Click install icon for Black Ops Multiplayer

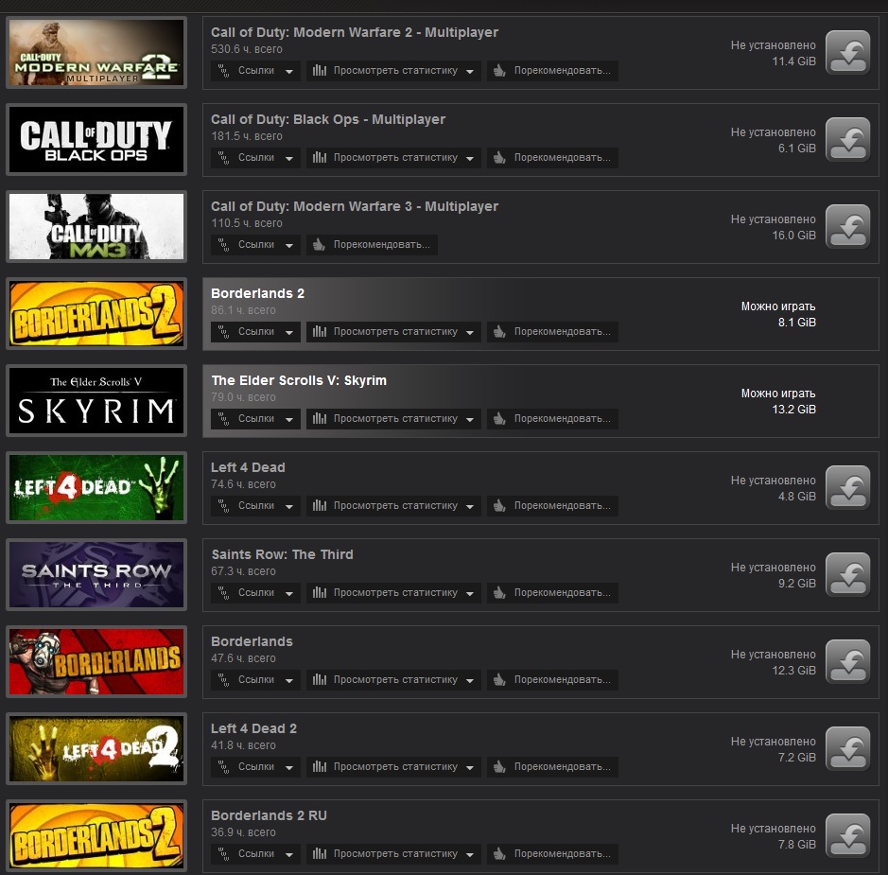847,140
